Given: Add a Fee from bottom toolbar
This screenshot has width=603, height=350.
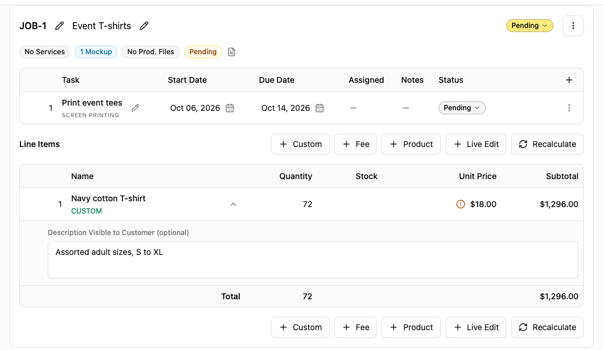Looking at the screenshot, I should pyautogui.click(x=355, y=327).
